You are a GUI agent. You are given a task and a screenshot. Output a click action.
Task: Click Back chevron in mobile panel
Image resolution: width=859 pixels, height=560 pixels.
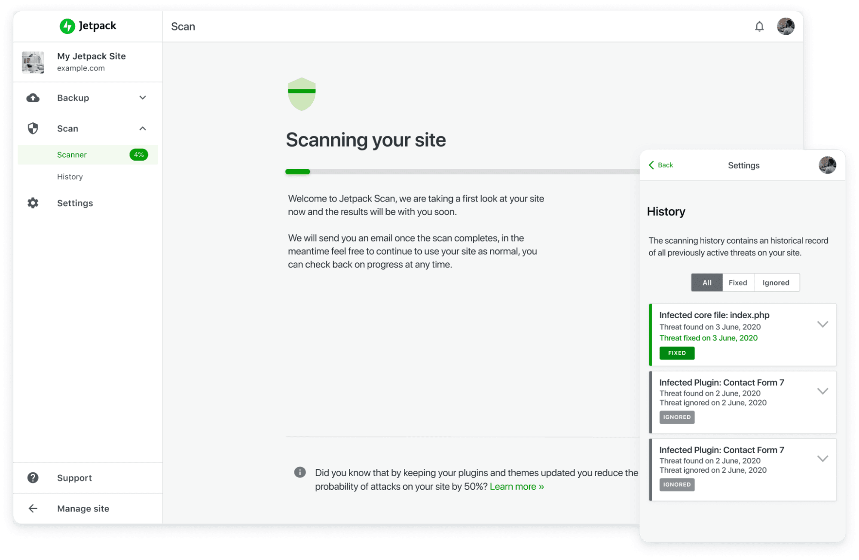(x=651, y=165)
